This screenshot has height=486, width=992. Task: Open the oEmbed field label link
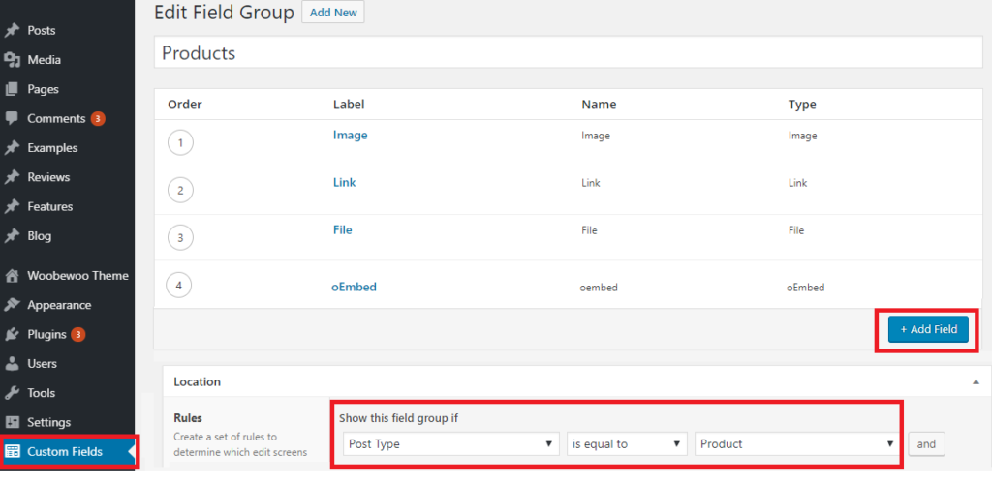coord(355,287)
